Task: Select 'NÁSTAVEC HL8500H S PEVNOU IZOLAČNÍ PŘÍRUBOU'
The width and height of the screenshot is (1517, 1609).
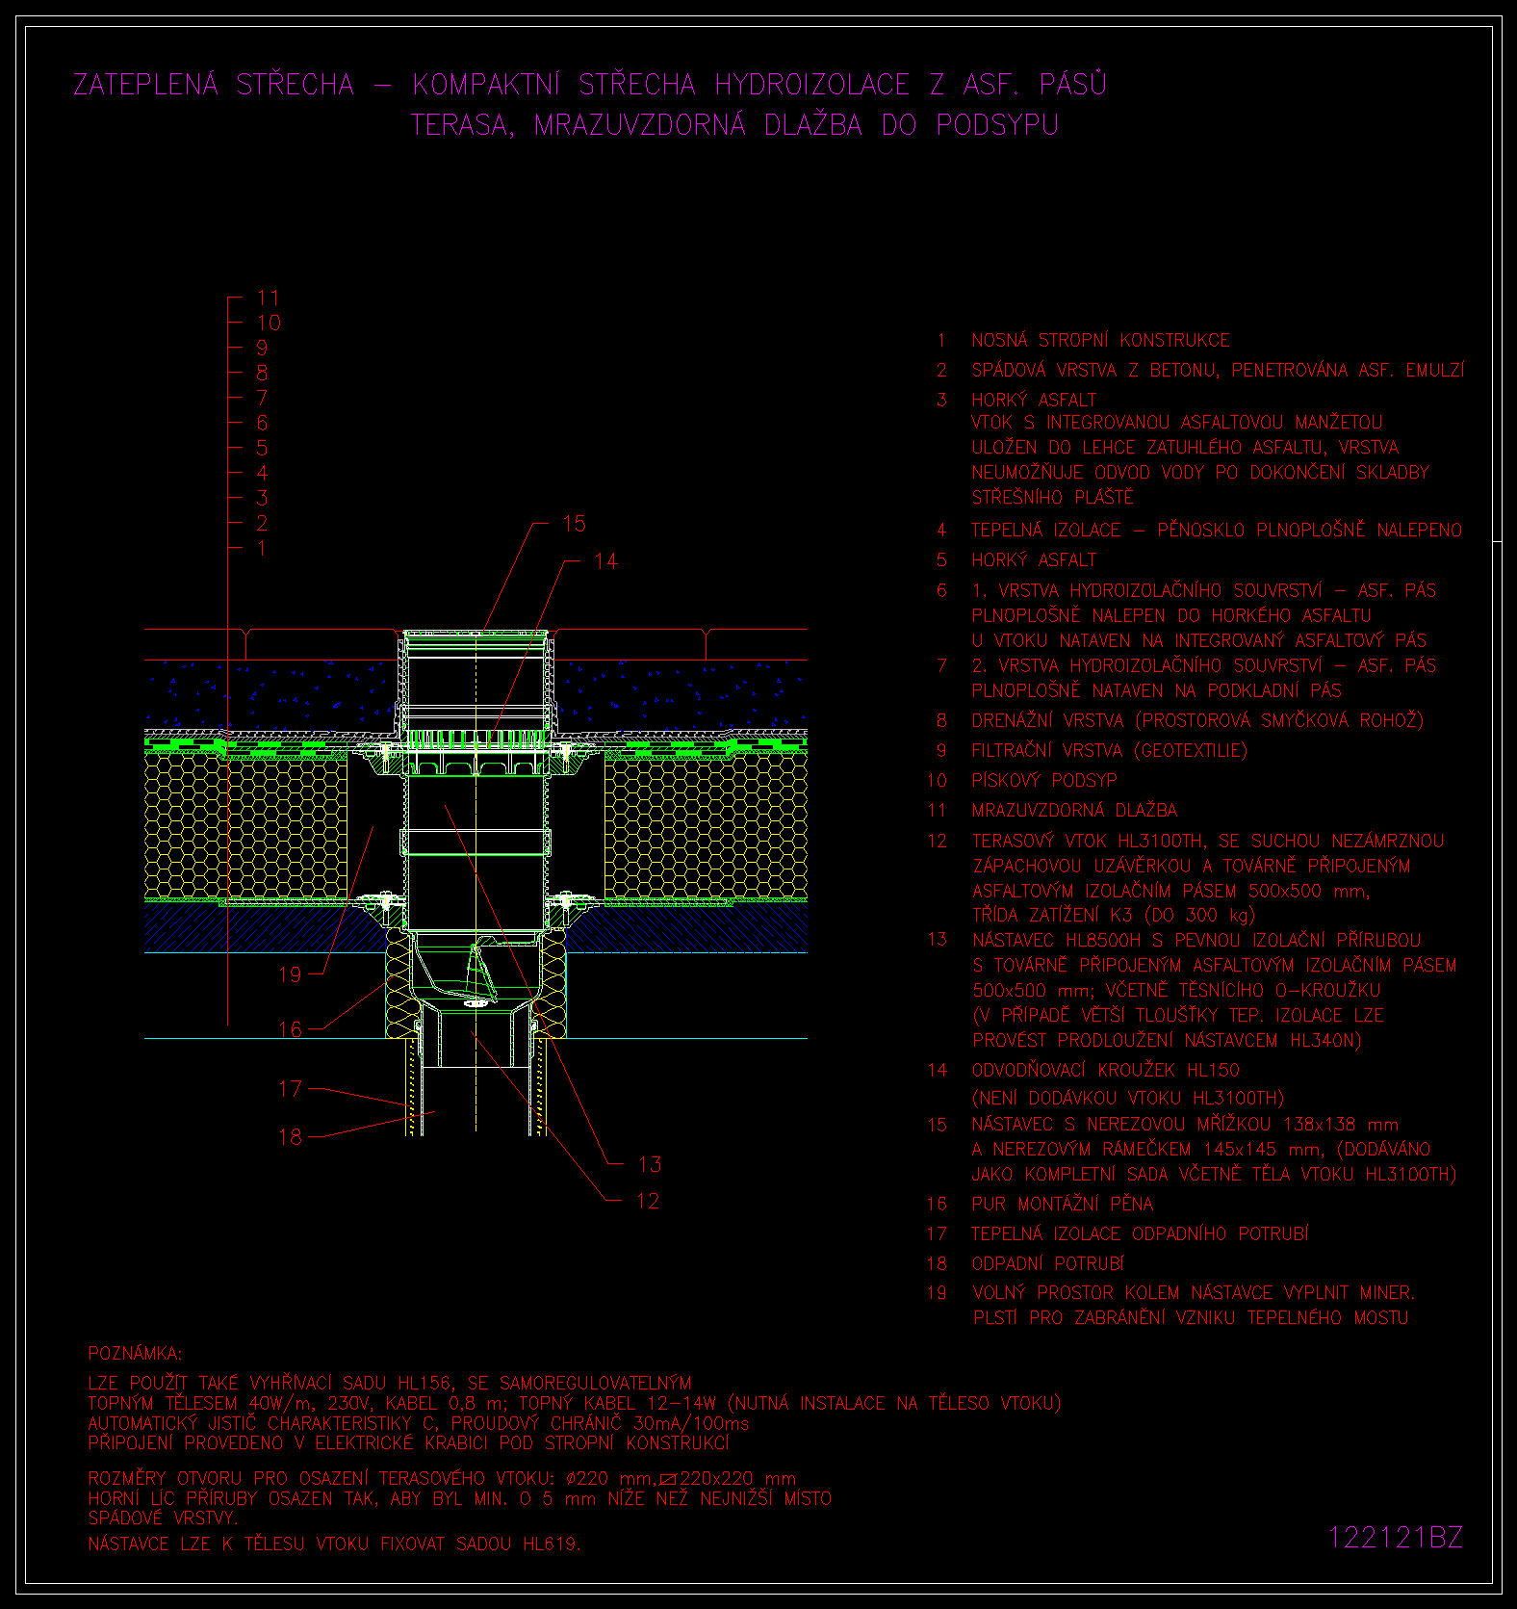Action: click(x=1196, y=940)
